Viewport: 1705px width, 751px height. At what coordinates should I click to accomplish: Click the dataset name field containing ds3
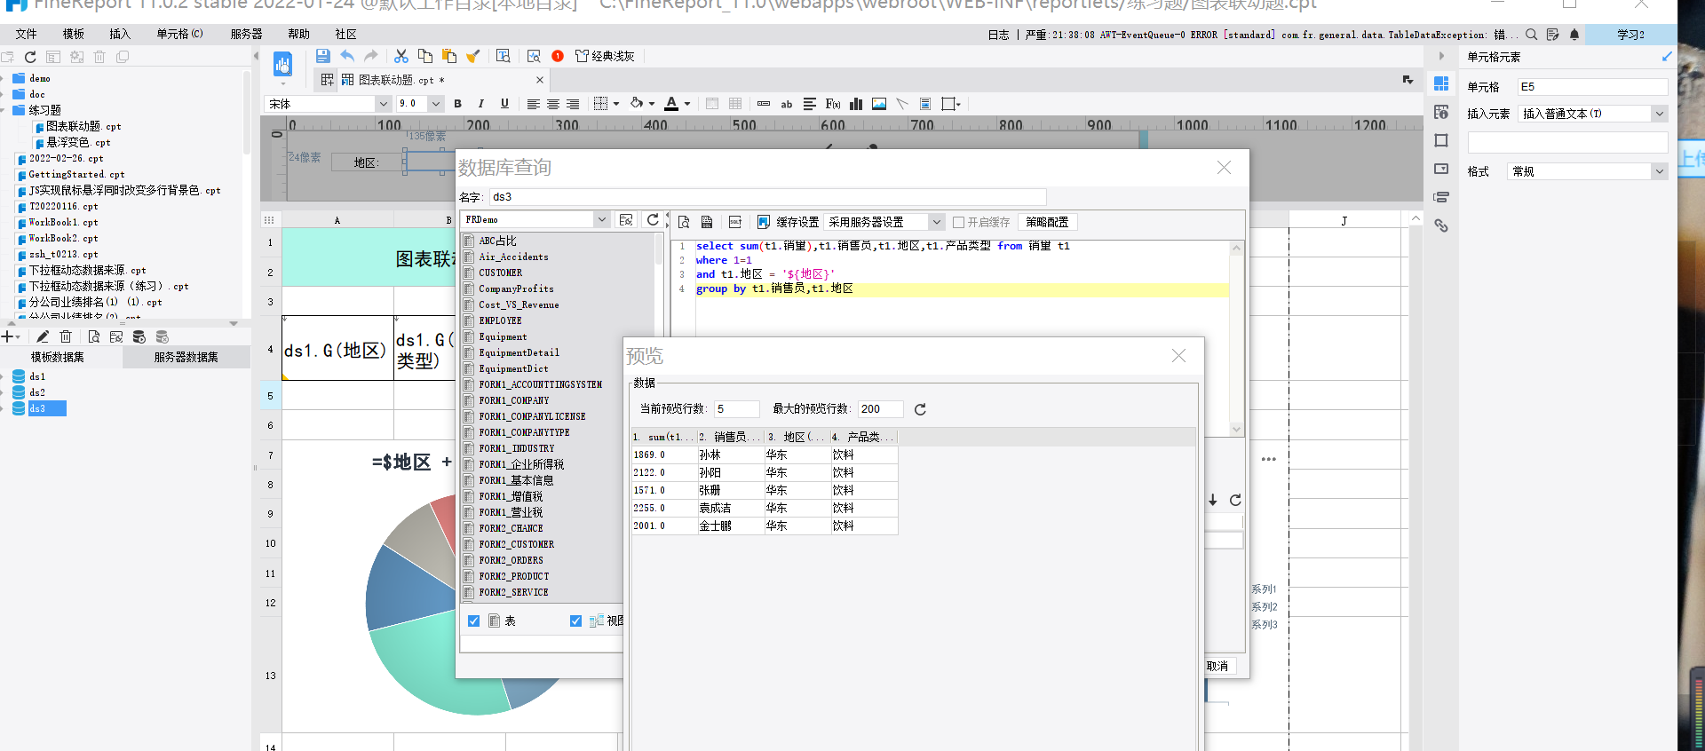(767, 197)
